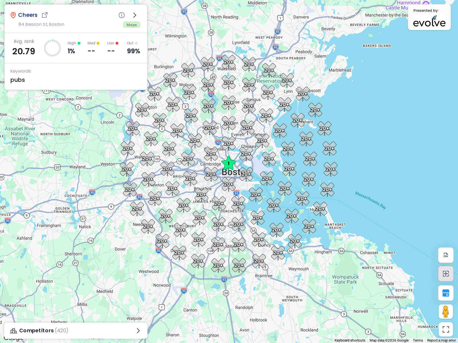Click Report a map error
Viewport: 458px width, 343px height.
tap(441, 340)
